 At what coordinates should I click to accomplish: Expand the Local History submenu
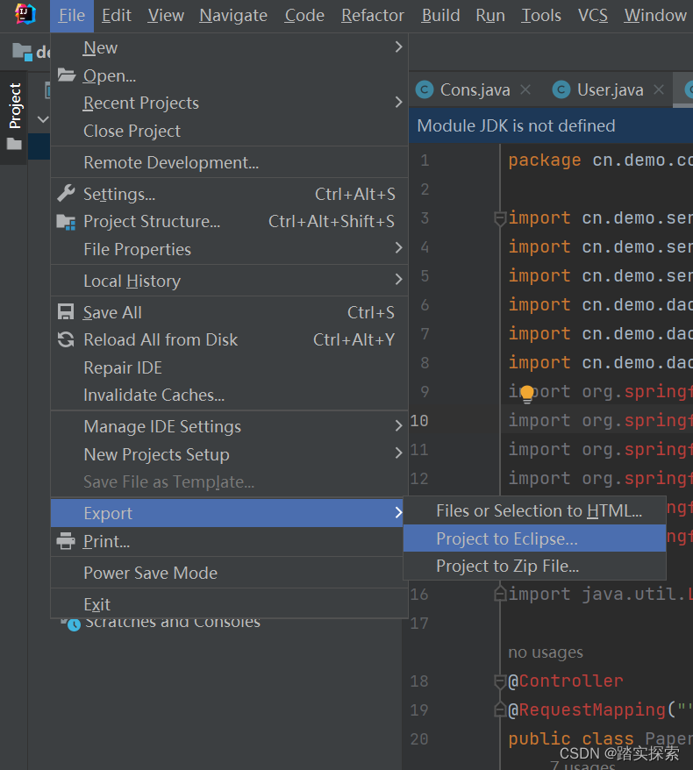398,280
